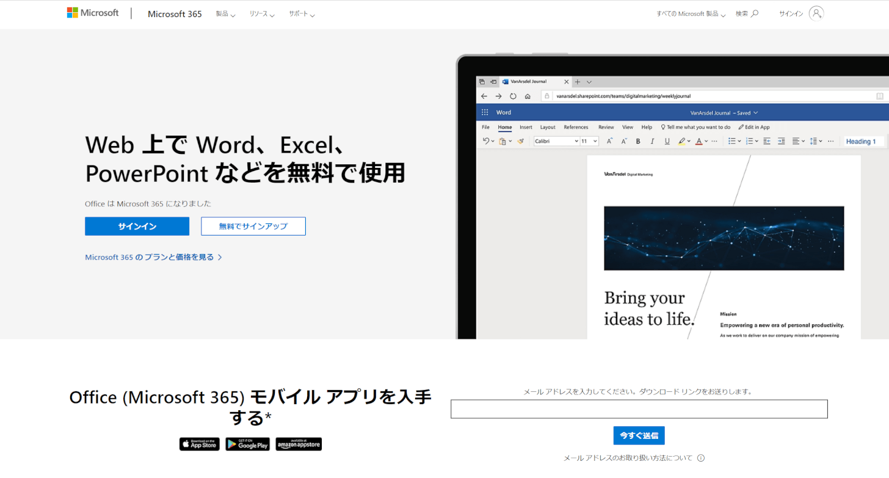Click the browser back arrow in preview image
Screen dimensions: 889x478
coord(484,96)
